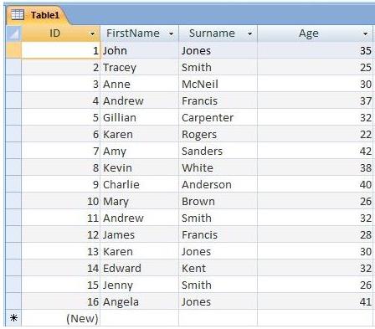
Task: Select the row selector for Gillian Carpenter
Action: pyautogui.click(x=13, y=117)
